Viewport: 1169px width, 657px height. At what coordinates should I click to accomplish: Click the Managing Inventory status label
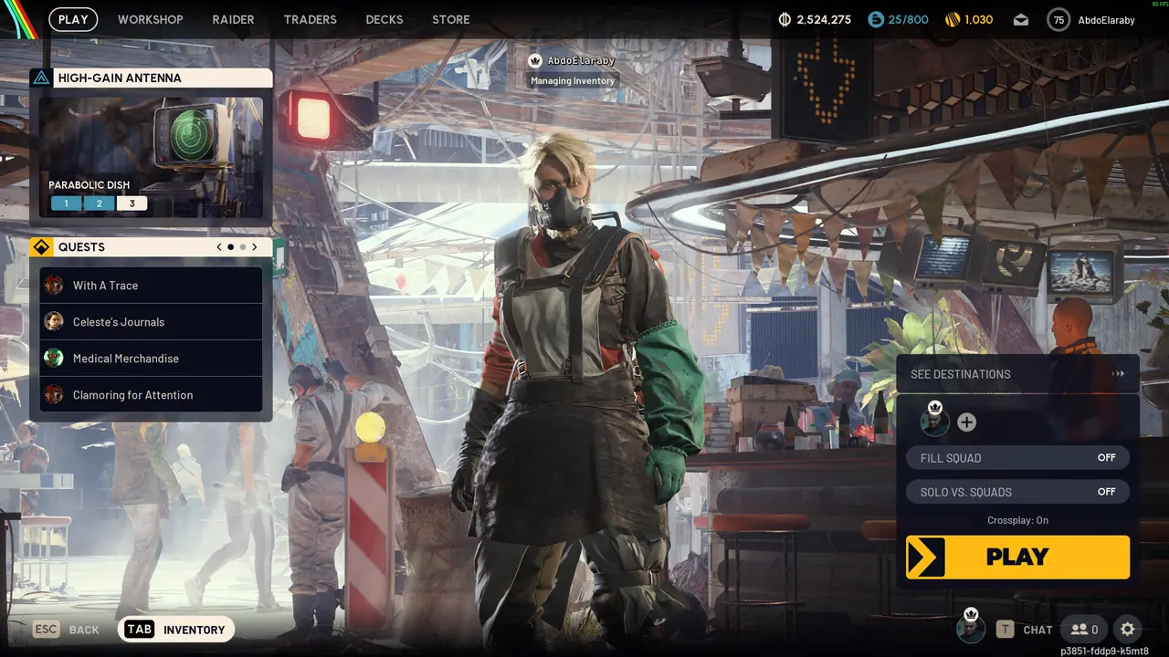pyautogui.click(x=573, y=81)
